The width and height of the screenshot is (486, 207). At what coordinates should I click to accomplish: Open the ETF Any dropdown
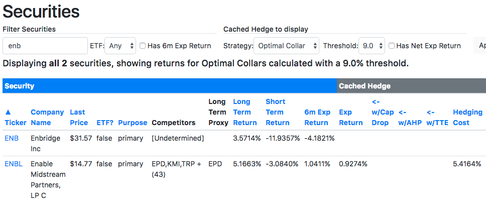[x=120, y=46]
